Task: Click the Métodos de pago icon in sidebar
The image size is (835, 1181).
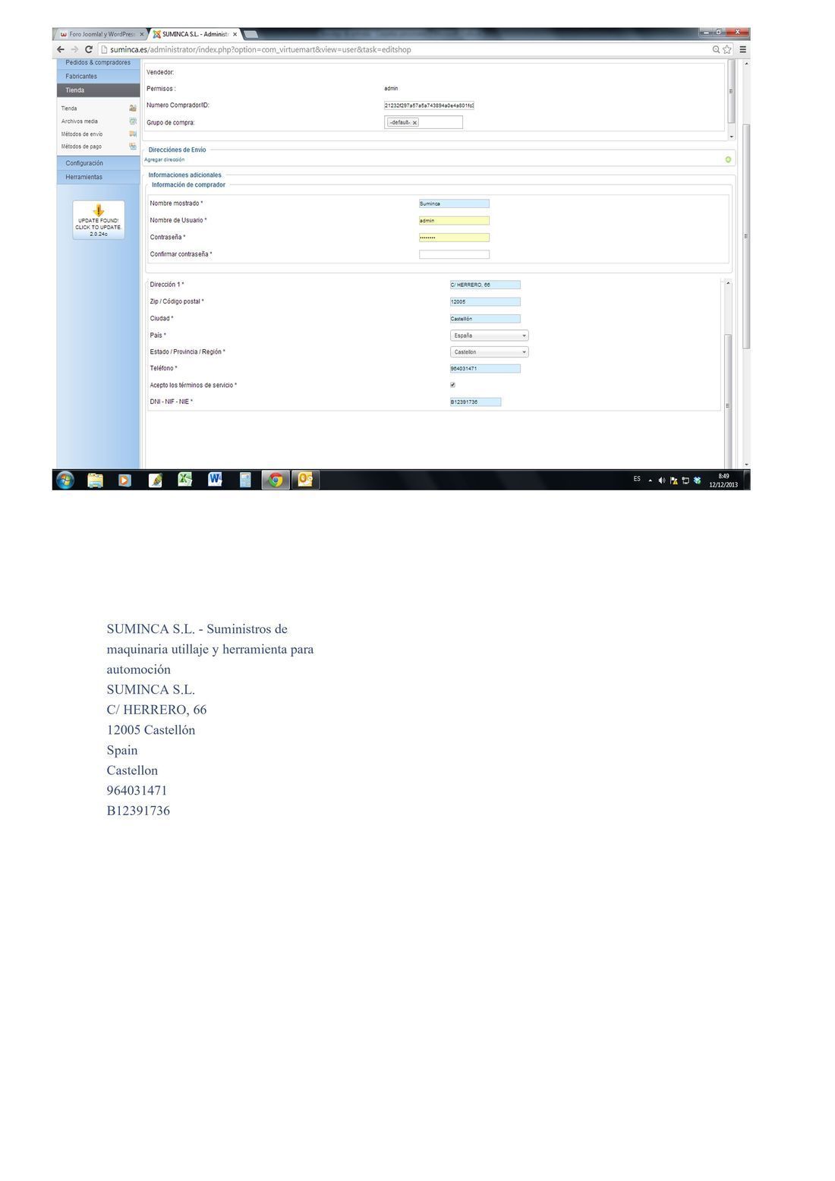Action: pyautogui.click(x=133, y=146)
